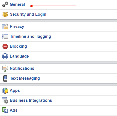Click the cube Apps icon

click(5, 91)
